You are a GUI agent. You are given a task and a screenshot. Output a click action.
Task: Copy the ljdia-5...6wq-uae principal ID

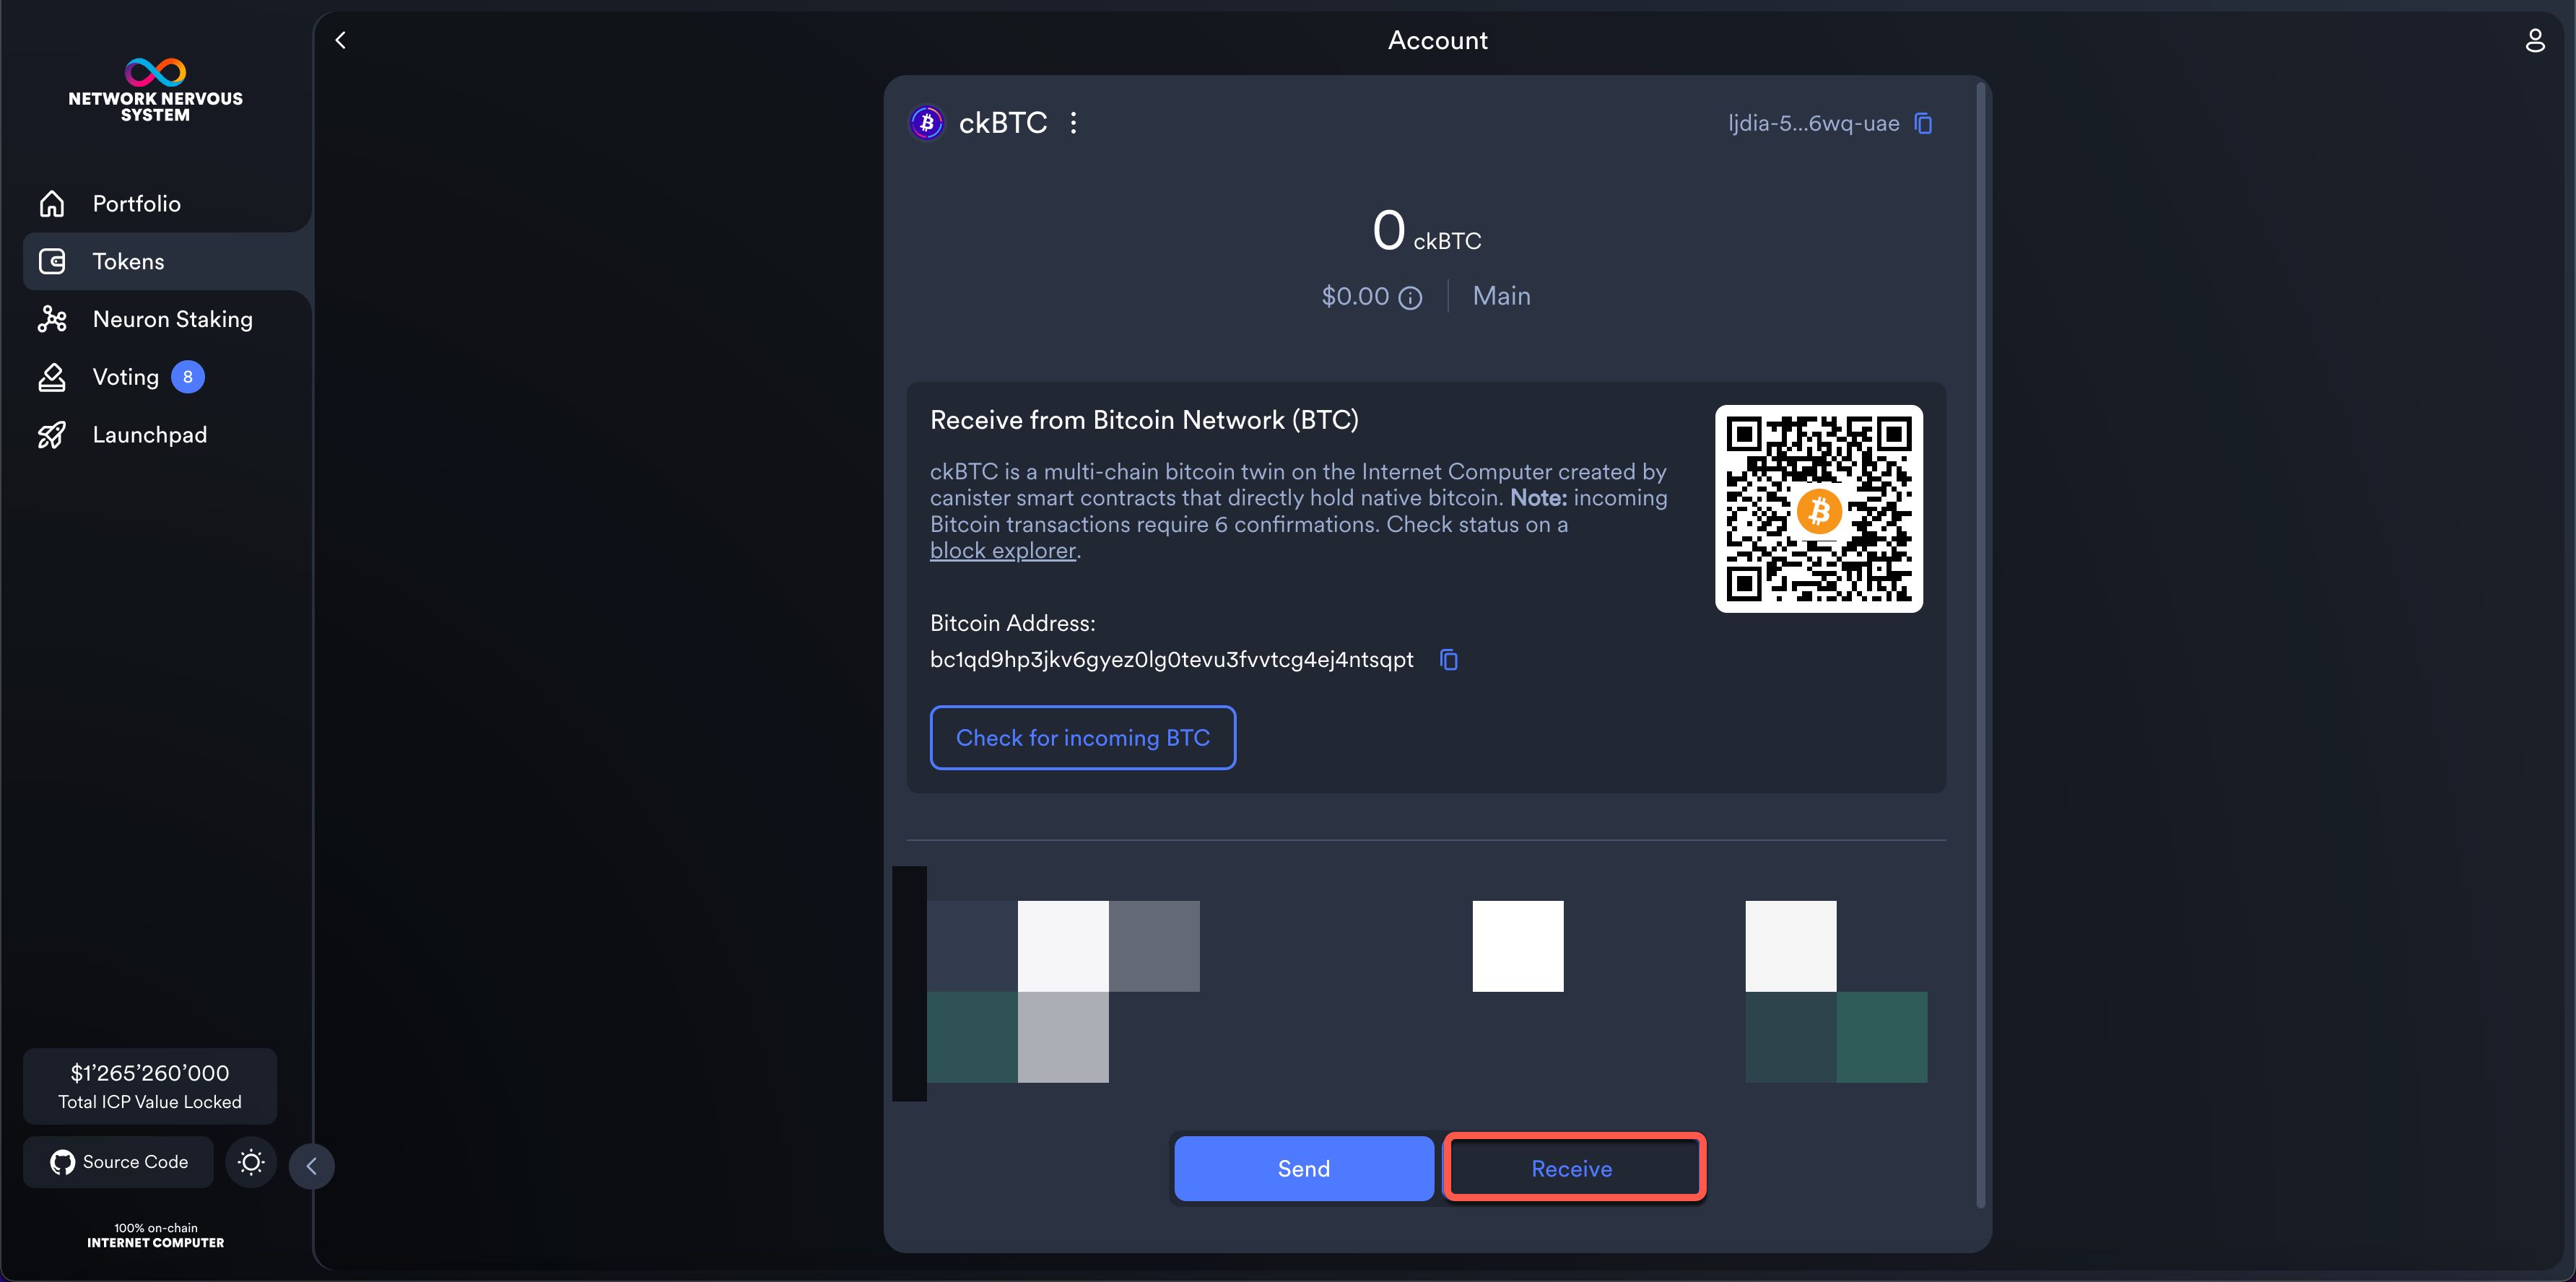(x=1923, y=123)
